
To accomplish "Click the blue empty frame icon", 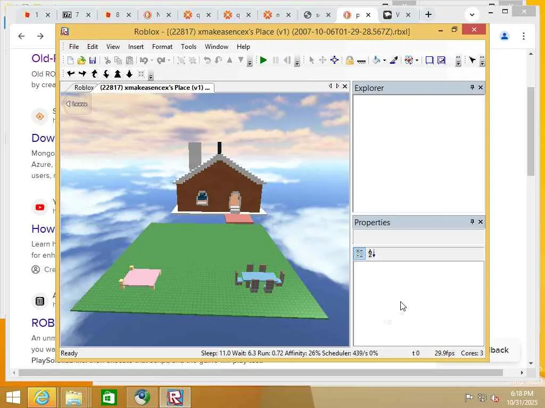I will (430, 61).
